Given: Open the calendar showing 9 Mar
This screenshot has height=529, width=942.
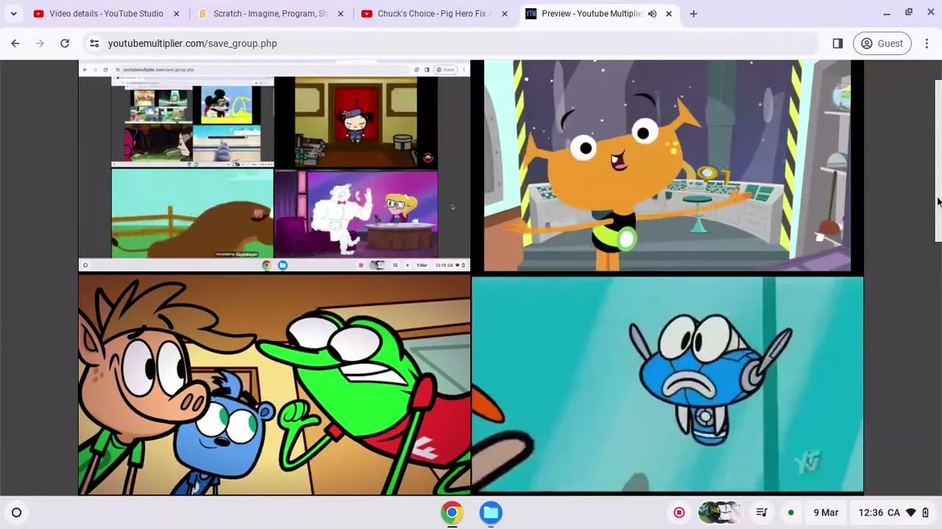Looking at the screenshot, I should (x=826, y=513).
